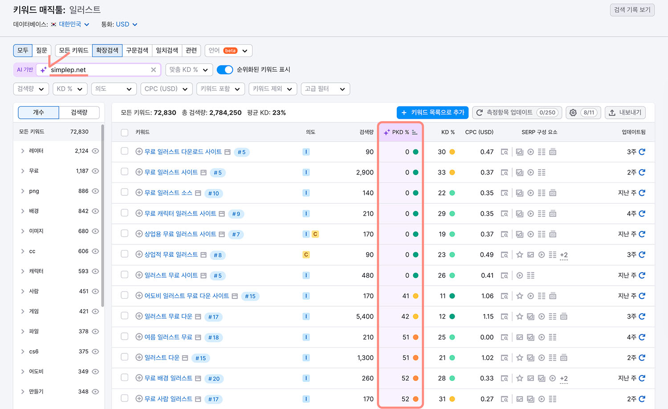Change the 대한민국 database selector
The height and width of the screenshot is (409, 668).
click(73, 24)
